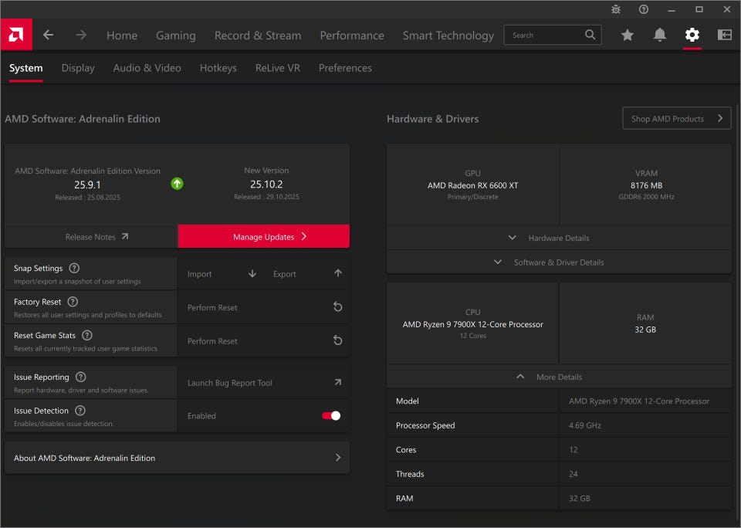The width and height of the screenshot is (741, 528).
Task: Click the help question mark in title bar
Action: [x=643, y=9]
